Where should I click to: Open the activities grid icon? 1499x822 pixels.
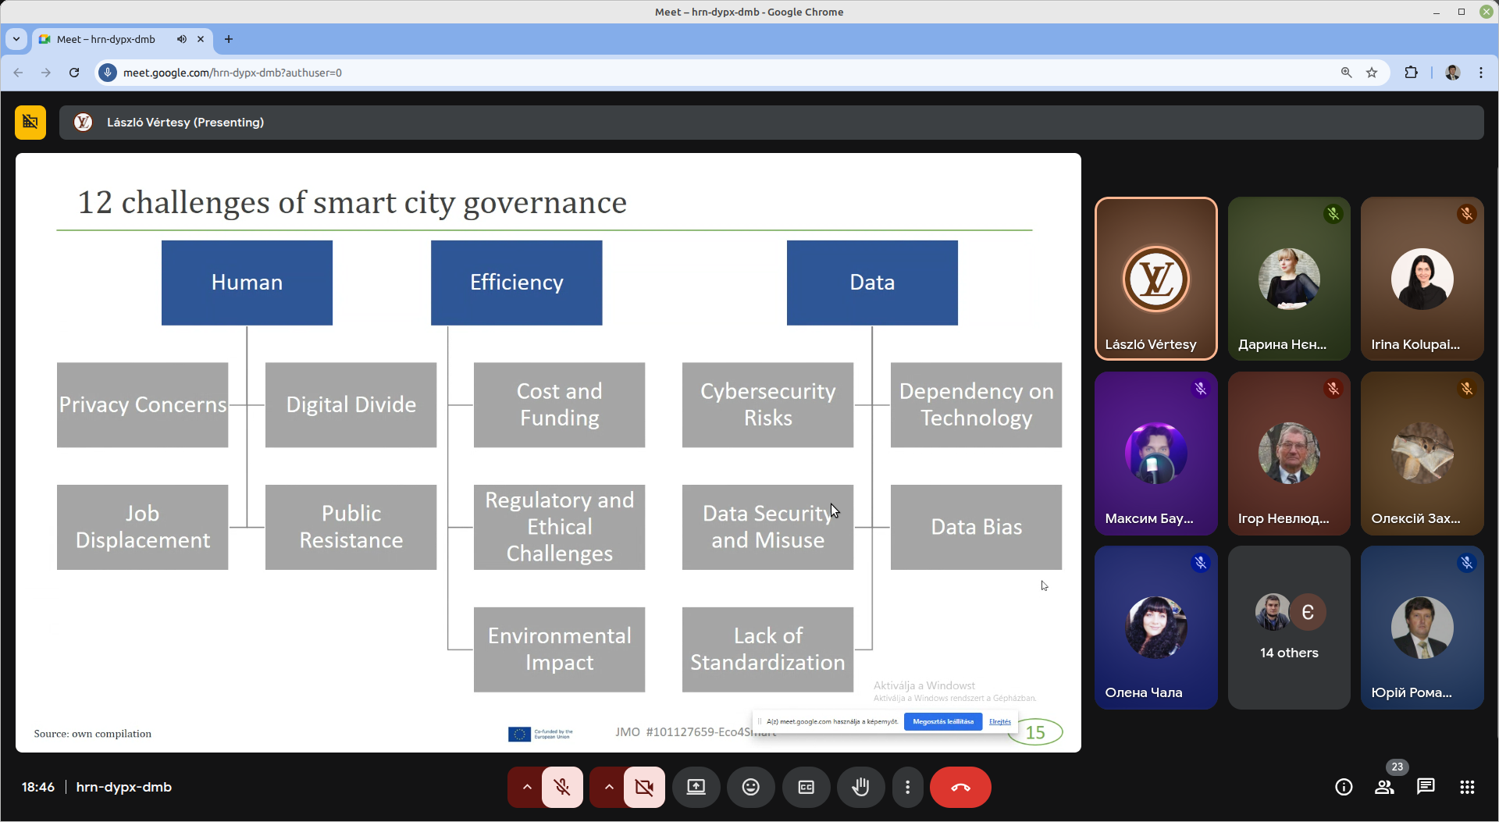pyautogui.click(x=1467, y=787)
